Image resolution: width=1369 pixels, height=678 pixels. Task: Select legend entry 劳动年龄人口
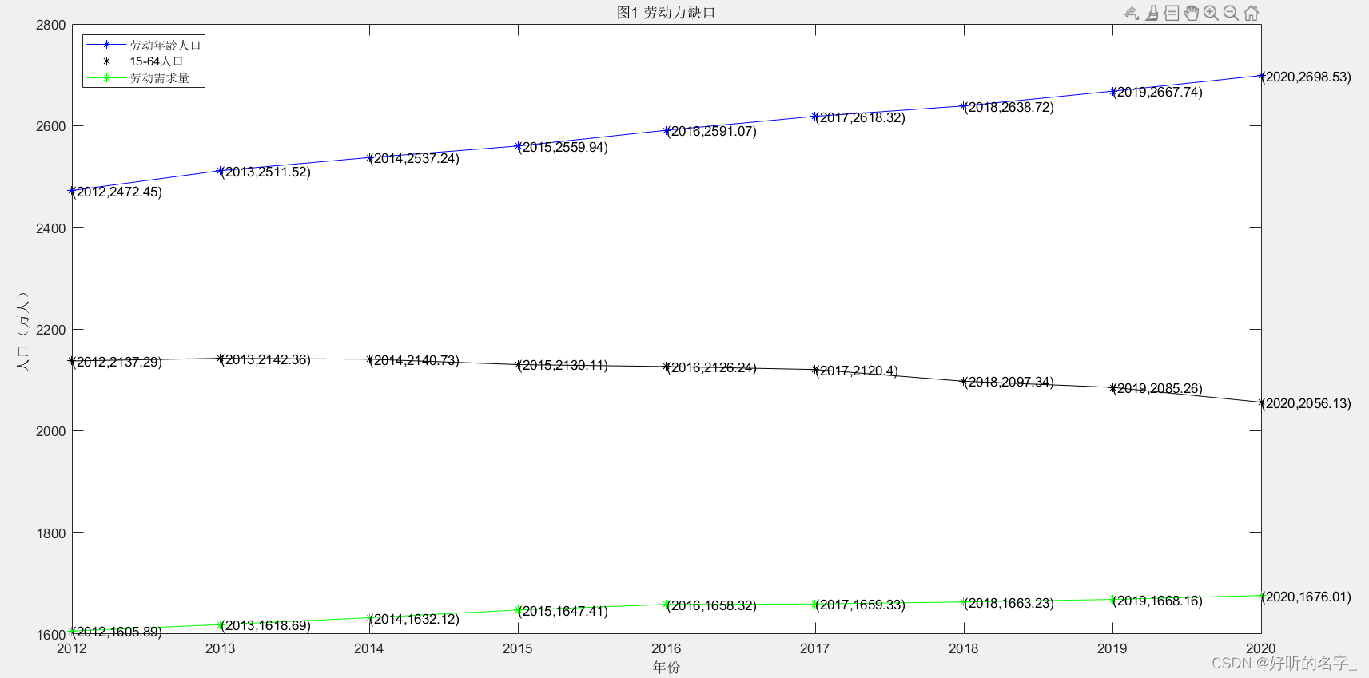(165, 46)
